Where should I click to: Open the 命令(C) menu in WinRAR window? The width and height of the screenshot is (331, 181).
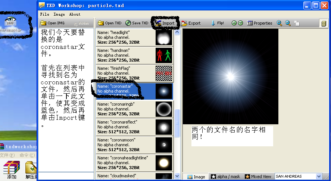pyautogui.click(x=27, y=155)
